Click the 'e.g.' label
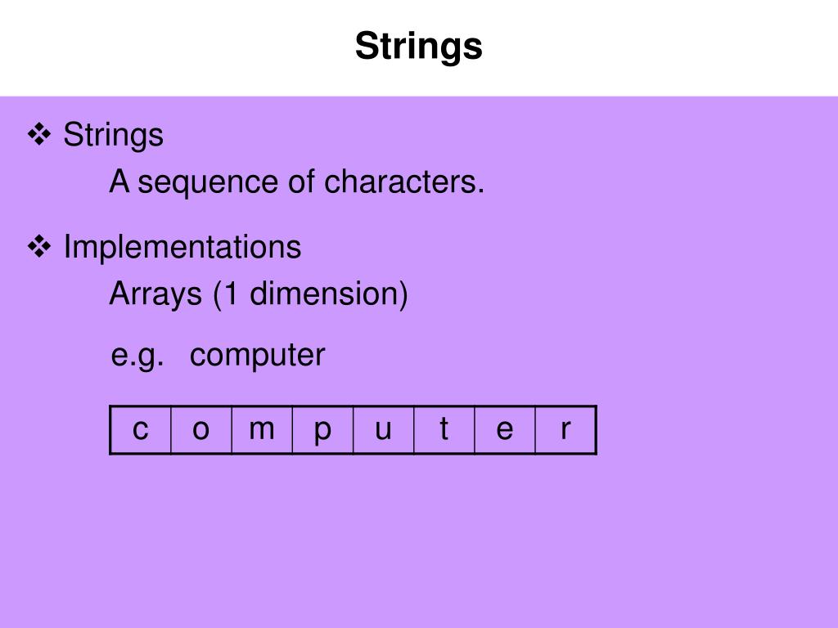Image resolution: width=838 pixels, height=628 pixels. tap(137, 355)
